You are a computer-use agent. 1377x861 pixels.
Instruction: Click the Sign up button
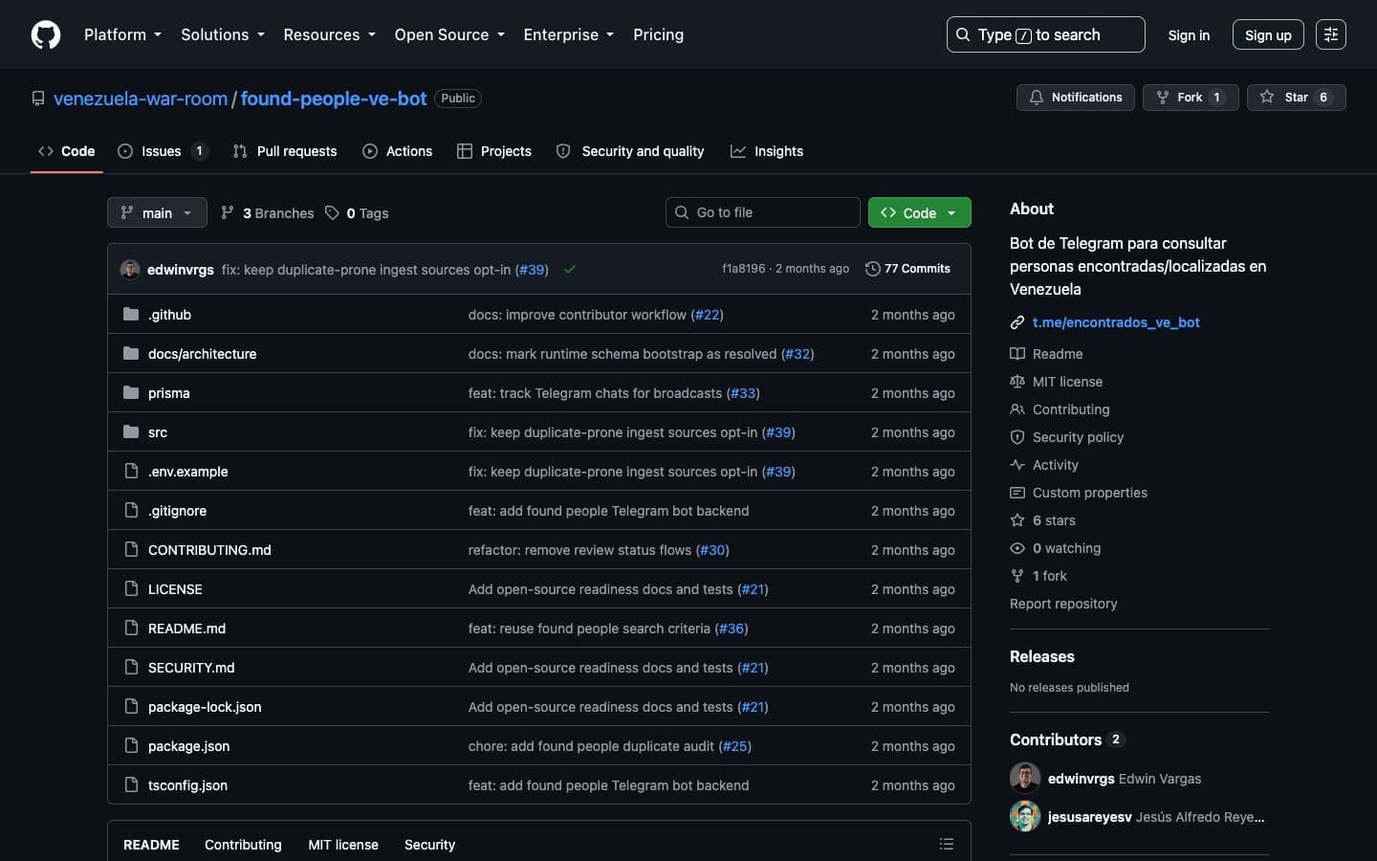click(x=1268, y=34)
